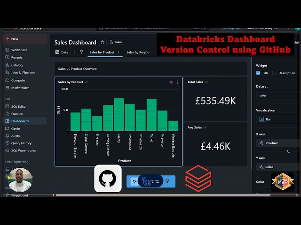Image resolution: width=301 pixels, height=225 pixels.
Task: Select the Total Sales counter widget
Action: 215,99
